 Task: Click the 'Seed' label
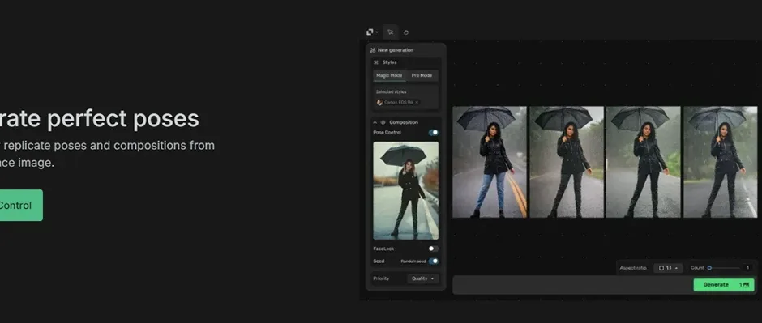click(379, 261)
